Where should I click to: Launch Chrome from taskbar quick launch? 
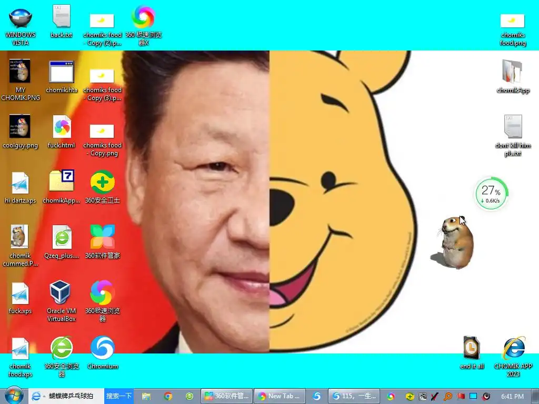[168, 396]
